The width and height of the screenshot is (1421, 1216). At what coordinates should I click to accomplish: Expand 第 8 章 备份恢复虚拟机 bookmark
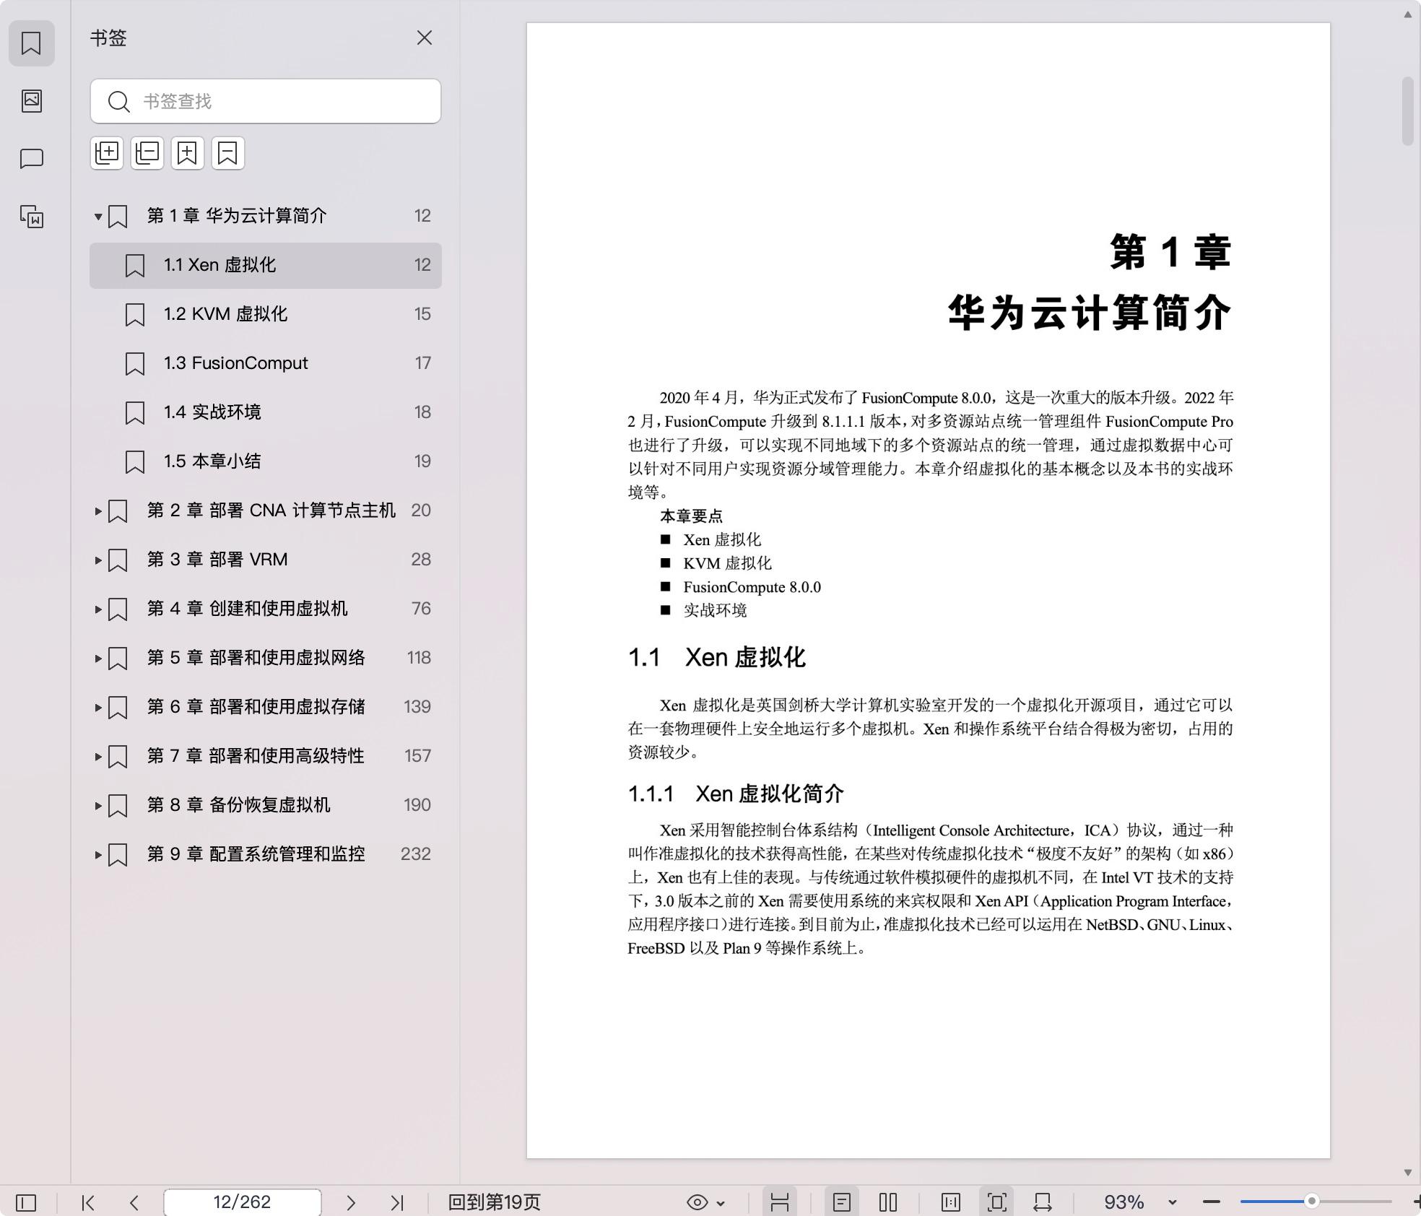click(98, 805)
